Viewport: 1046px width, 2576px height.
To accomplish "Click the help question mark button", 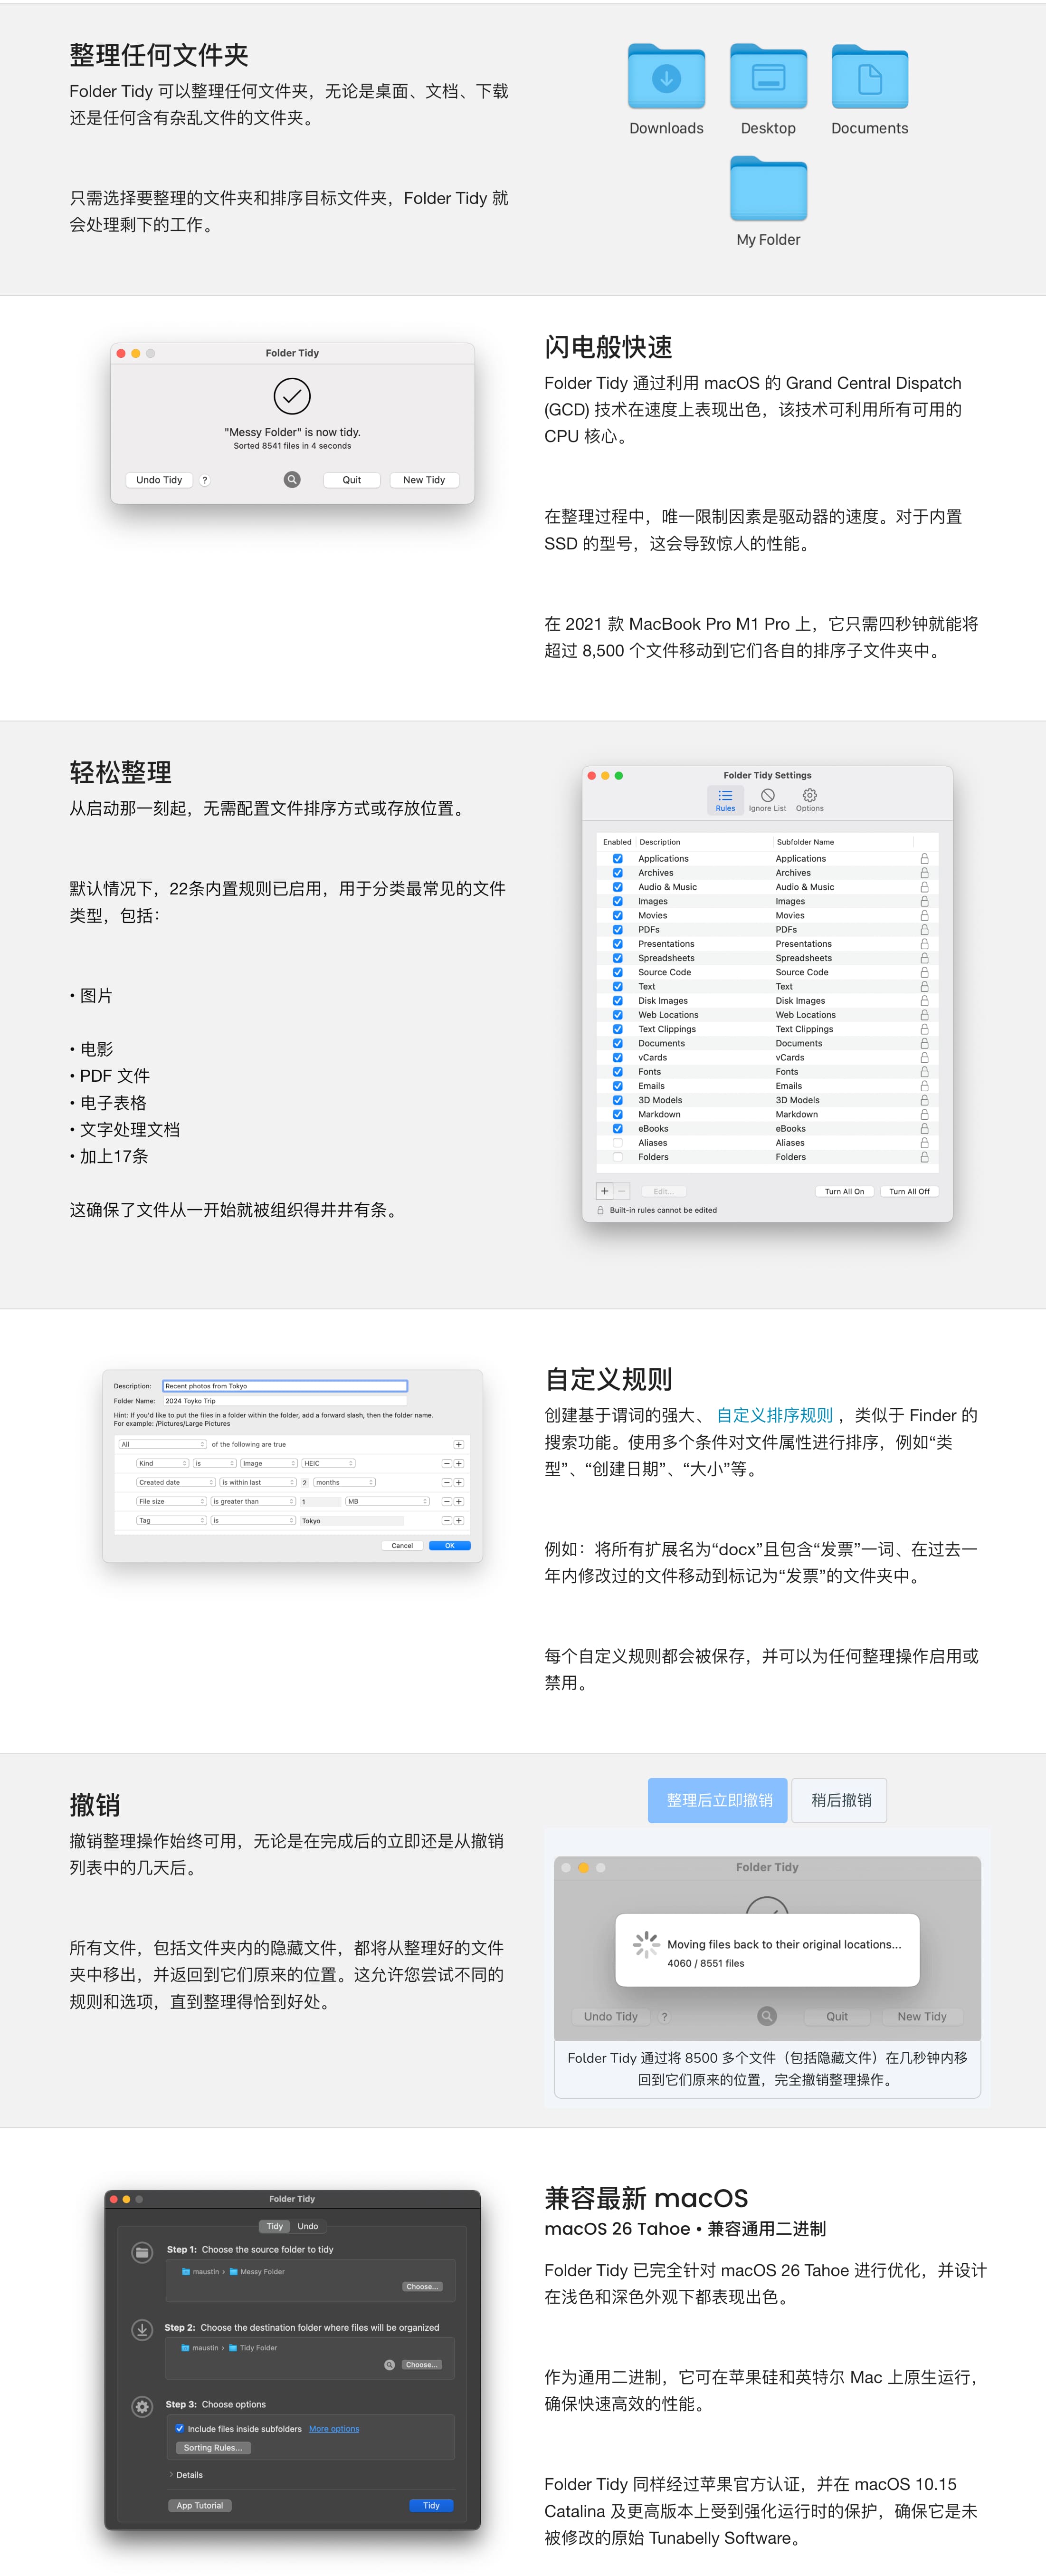I will coord(205,480).
